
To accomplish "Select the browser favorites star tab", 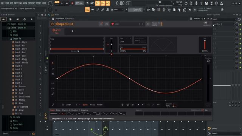I will (32, 19).
